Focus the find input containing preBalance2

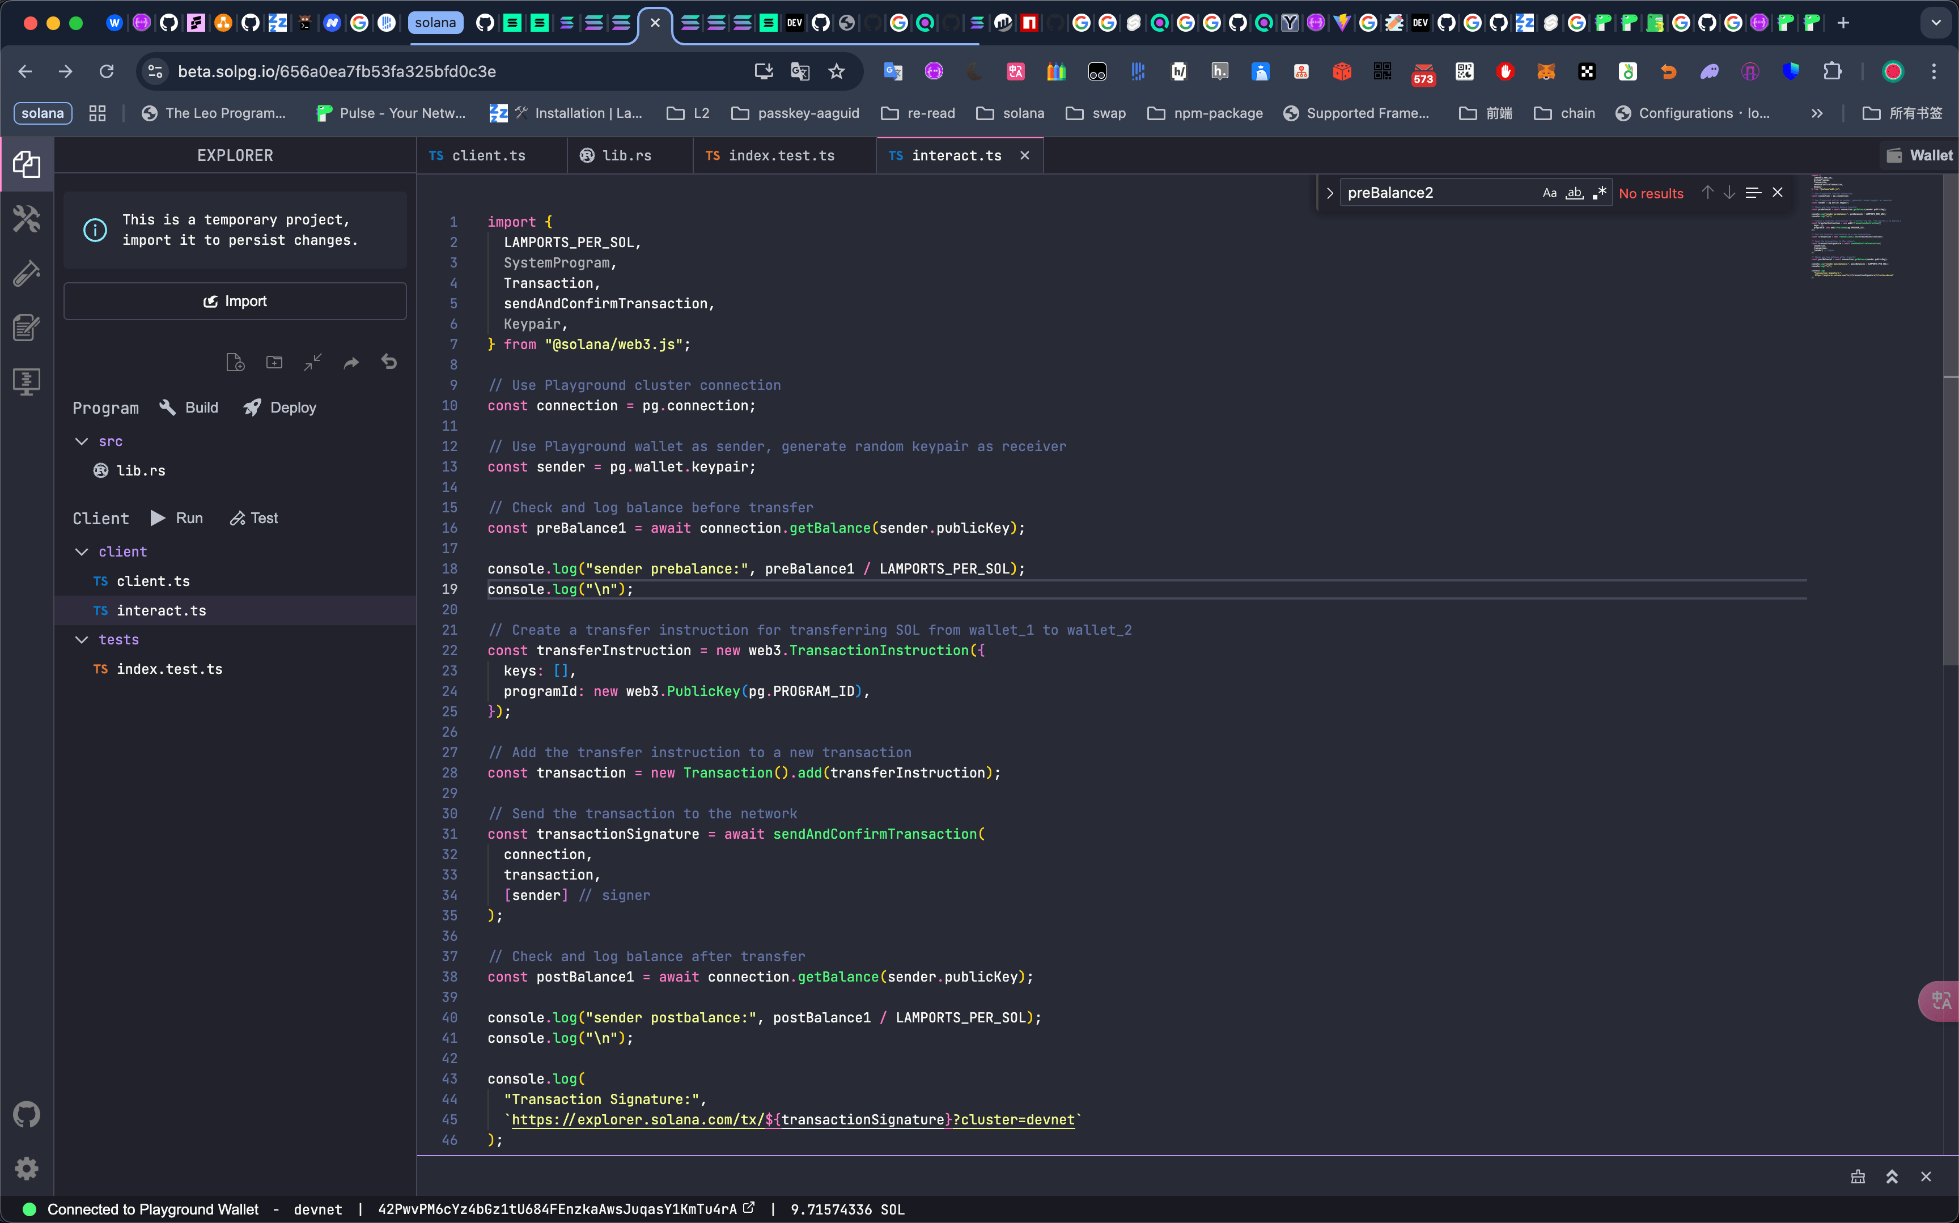click(1440, 193)
